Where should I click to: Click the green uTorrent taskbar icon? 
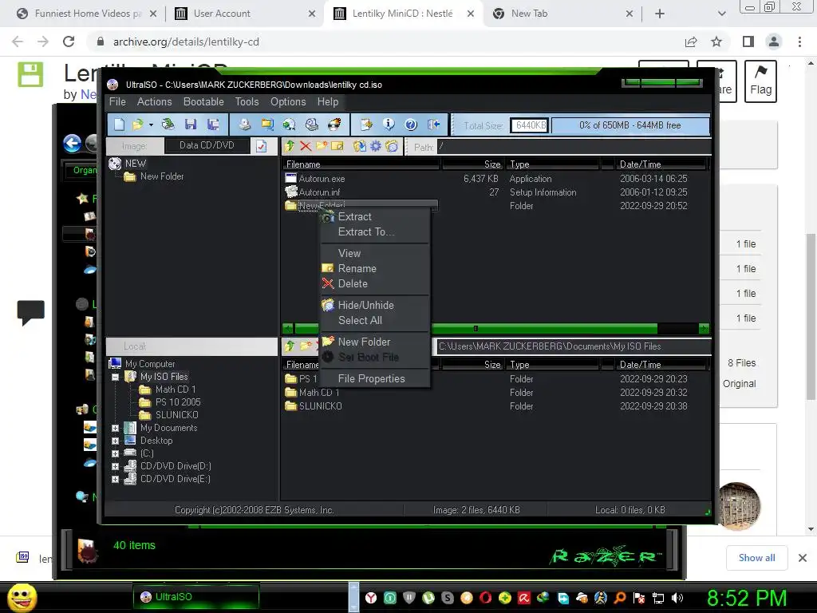pos(428,598)
